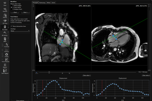Open the Overlays dropdown set to None
The height and width of the screenshot is (101, 152).
pyautogui.click(x=20, y=31)
